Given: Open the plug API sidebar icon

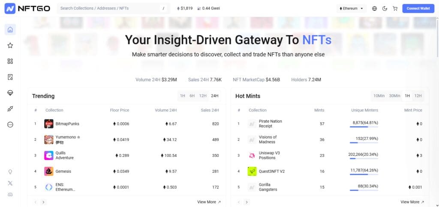Looking at the screenshot, I should 10,109.
